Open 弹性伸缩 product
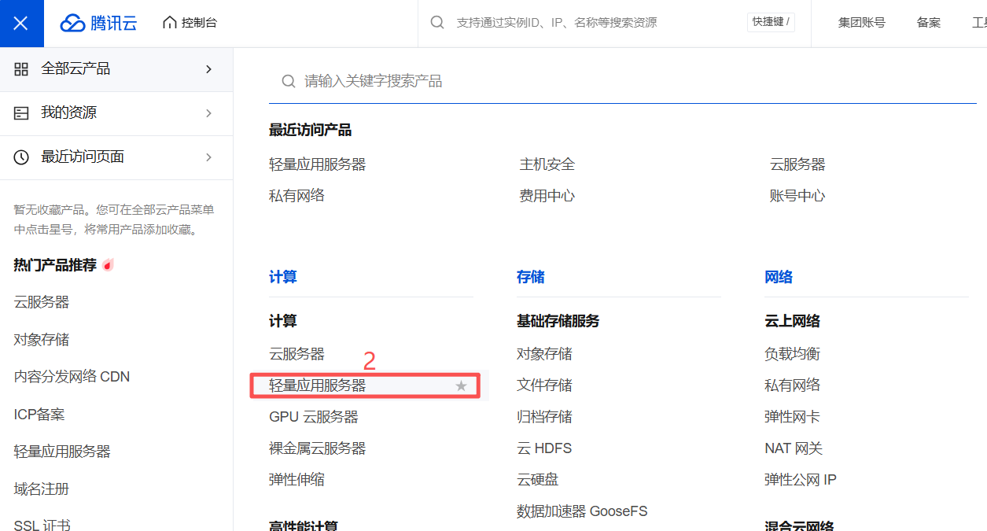 point(297,480)
